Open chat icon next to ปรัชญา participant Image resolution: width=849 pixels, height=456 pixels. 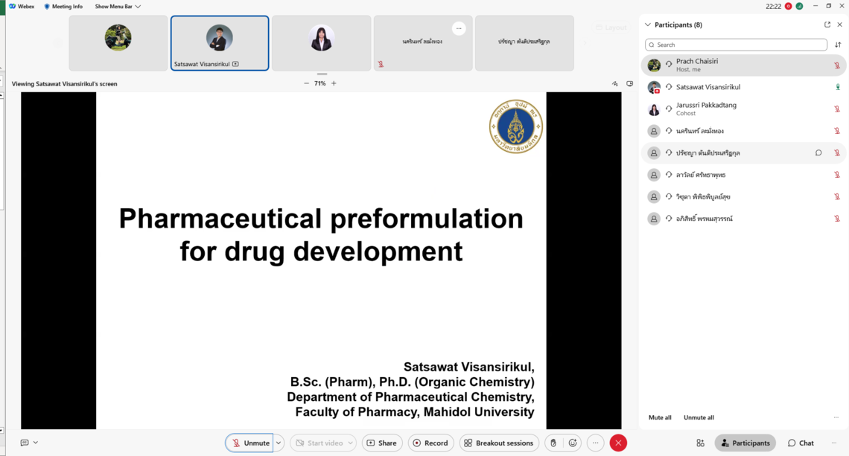(818, 153)
